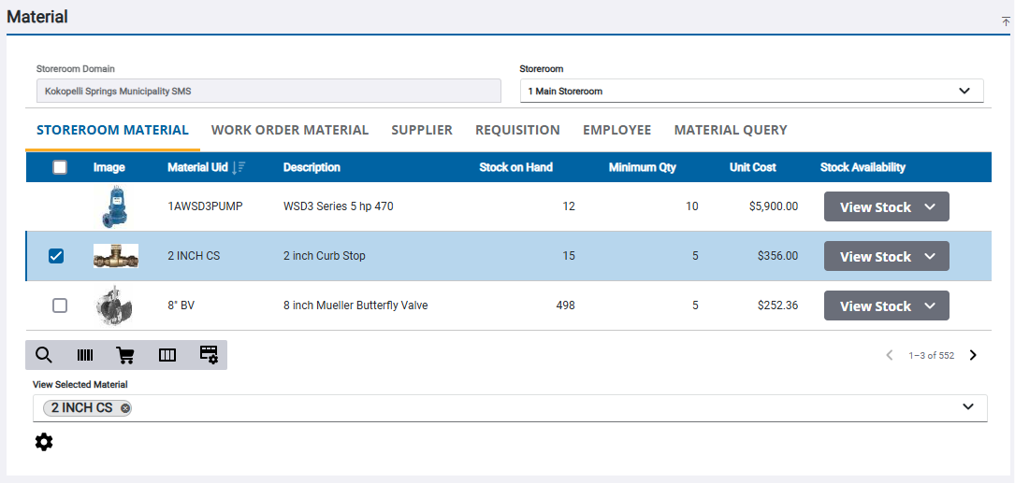Click the WSD3 pump thumbnail image

coord(115,206)
